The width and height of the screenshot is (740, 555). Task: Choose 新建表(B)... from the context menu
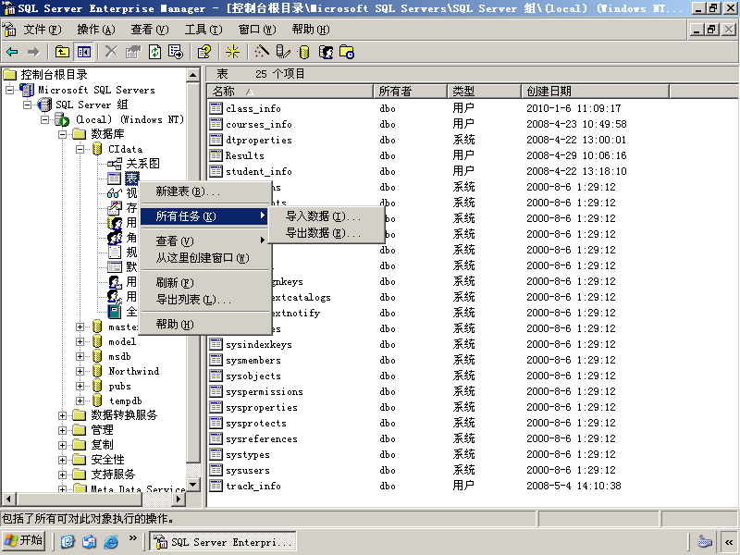pos(205,191)
